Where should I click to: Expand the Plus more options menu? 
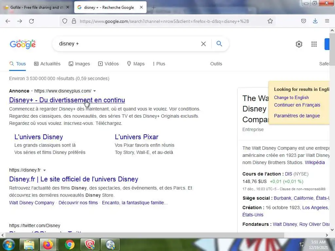159,64
